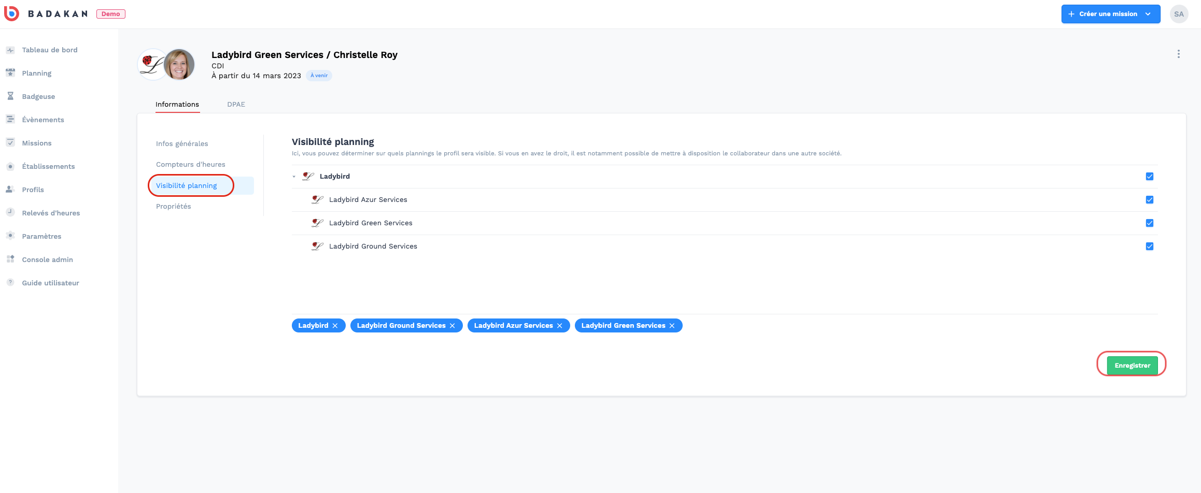Click the Paramètres gear icon
This screenshot has width=1201, height=493.
[x=10, y=236]
